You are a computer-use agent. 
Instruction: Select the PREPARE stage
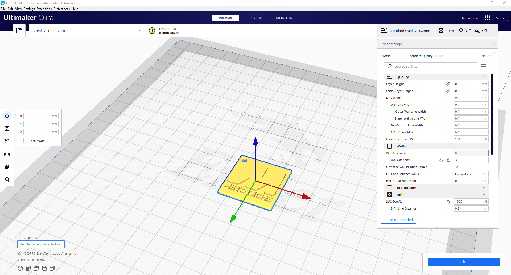pyautogui.click(x=226, y=18)
